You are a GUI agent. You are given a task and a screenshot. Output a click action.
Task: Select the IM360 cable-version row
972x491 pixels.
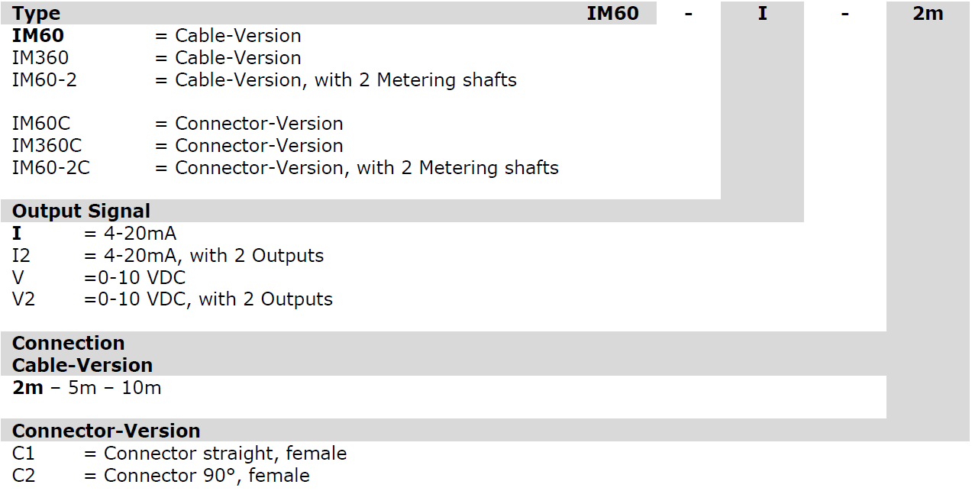point(40,58)
